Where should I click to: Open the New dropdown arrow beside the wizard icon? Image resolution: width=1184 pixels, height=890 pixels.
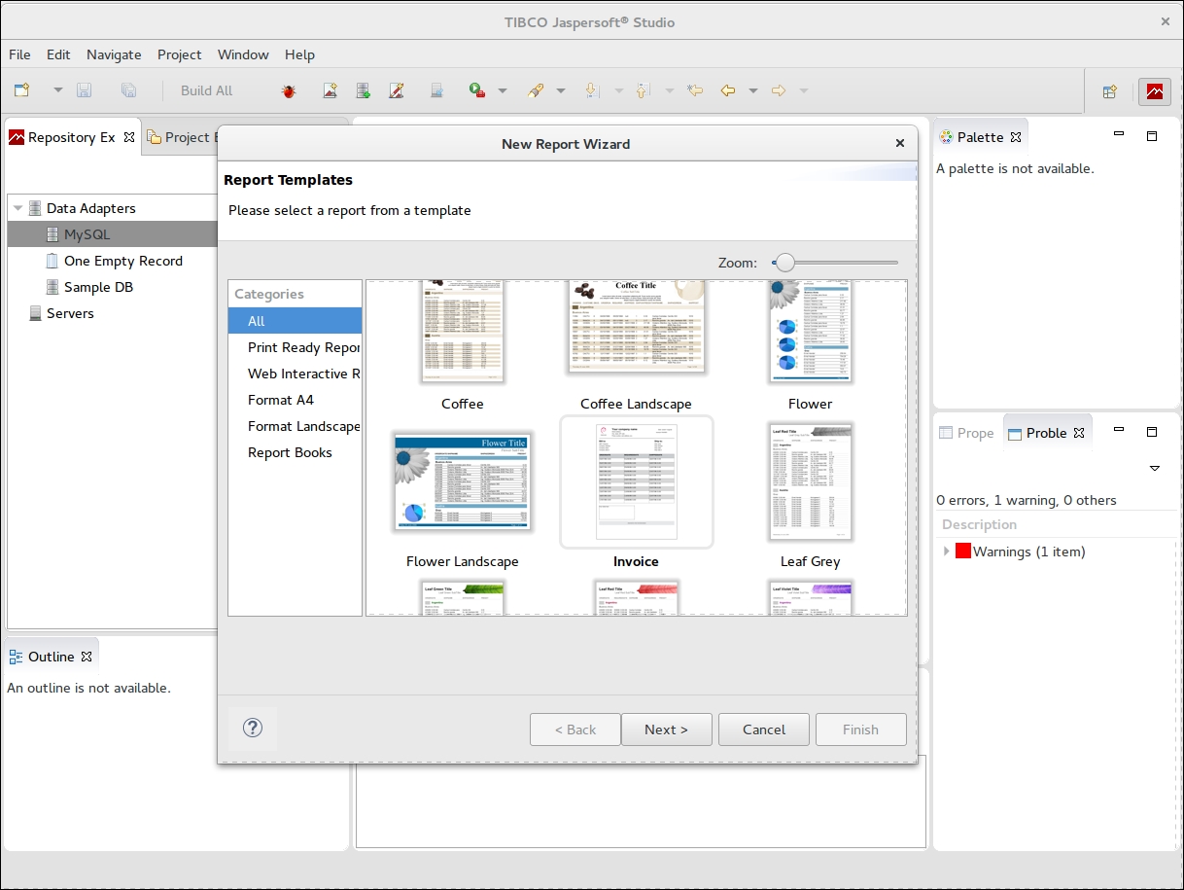coord(57,90)
